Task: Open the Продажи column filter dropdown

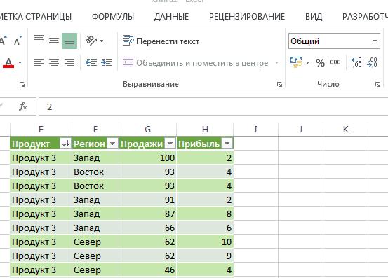Action: [170, 143]
